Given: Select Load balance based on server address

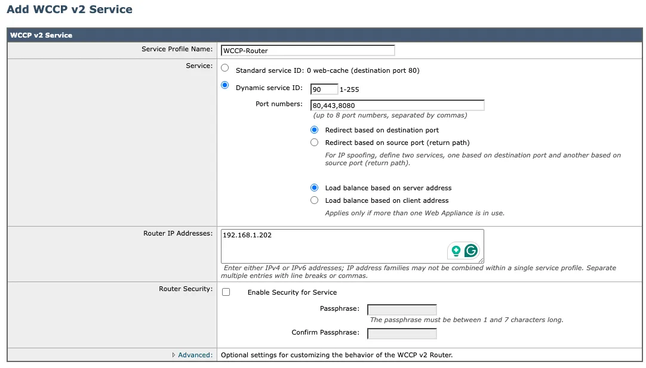Looking at the screenshot, I should 315,187.
